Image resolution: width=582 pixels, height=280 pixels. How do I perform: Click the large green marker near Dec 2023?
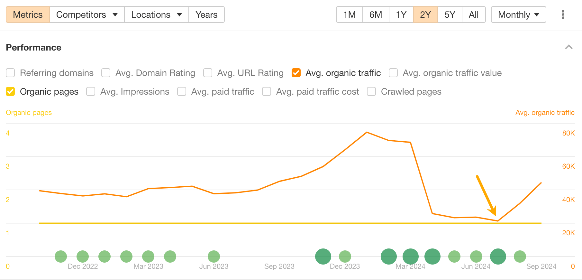pos(323,257)
